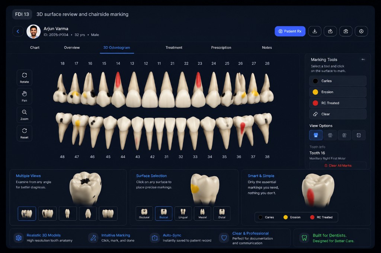Open the Treatment tab
This screenshot has width=381, height=253.
[x=174, y=47]
